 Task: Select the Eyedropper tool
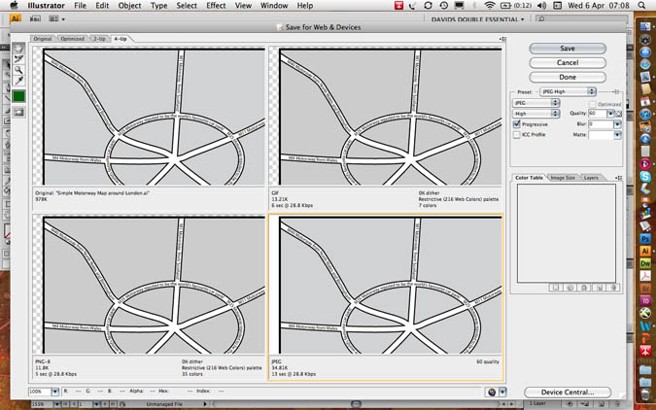[18, 83]
